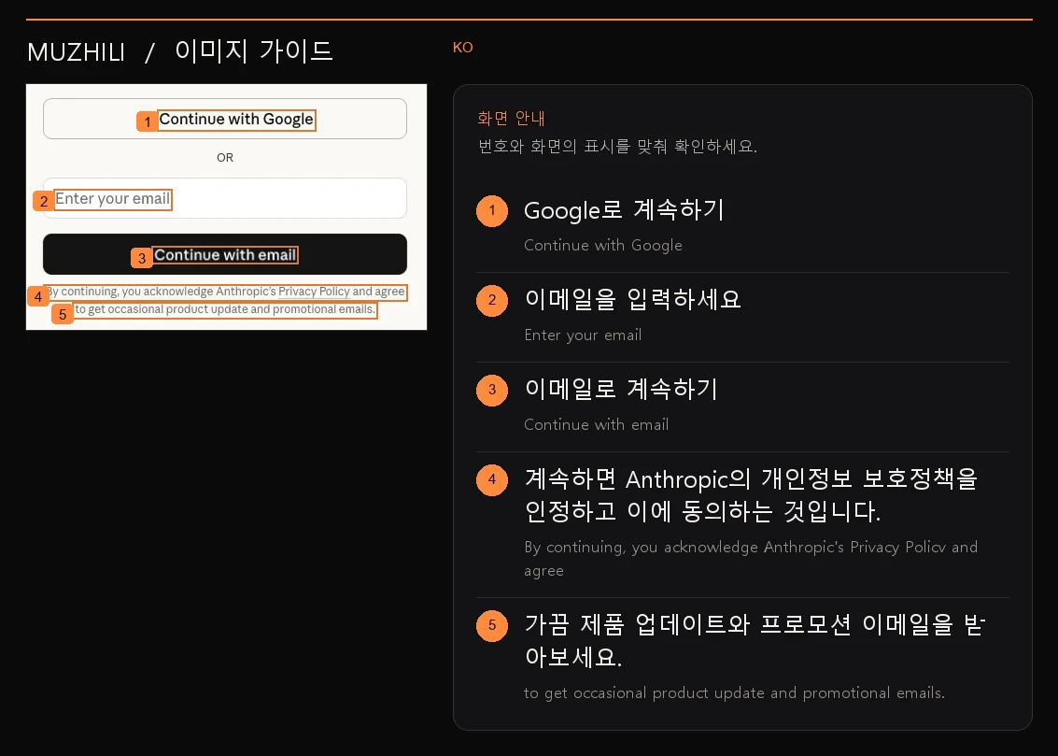Click the OR separator text in the login screenshot
1058x756 pixels.
pyautogui.click(x=225, y=157)
